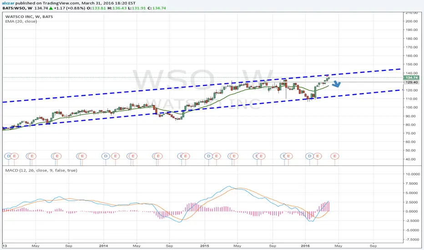The height and width of the screenshot is (250, 424).
Task: Click the earnings E marker following the 2015 D marker
Action: pyautogui.click(x=217, y=156)
